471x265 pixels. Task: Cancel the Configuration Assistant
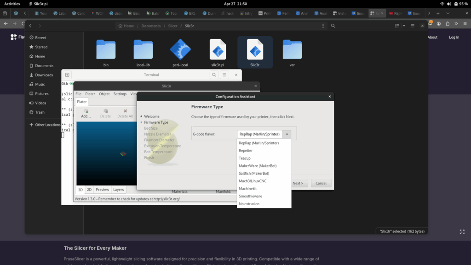321,183
